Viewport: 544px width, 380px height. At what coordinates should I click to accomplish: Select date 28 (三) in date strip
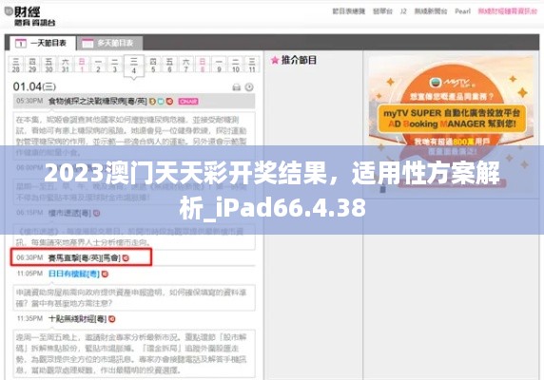pos(16,65)
